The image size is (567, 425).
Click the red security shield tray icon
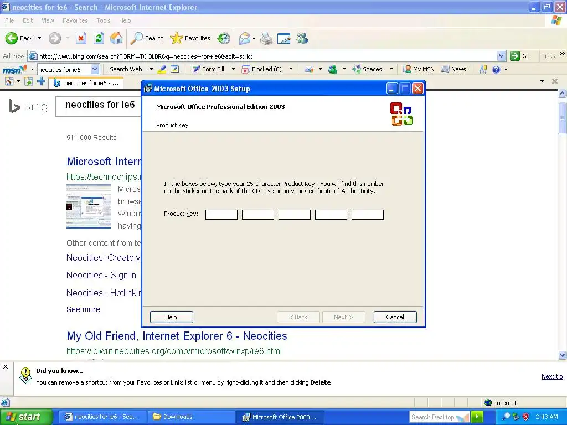tap(526, 417)
